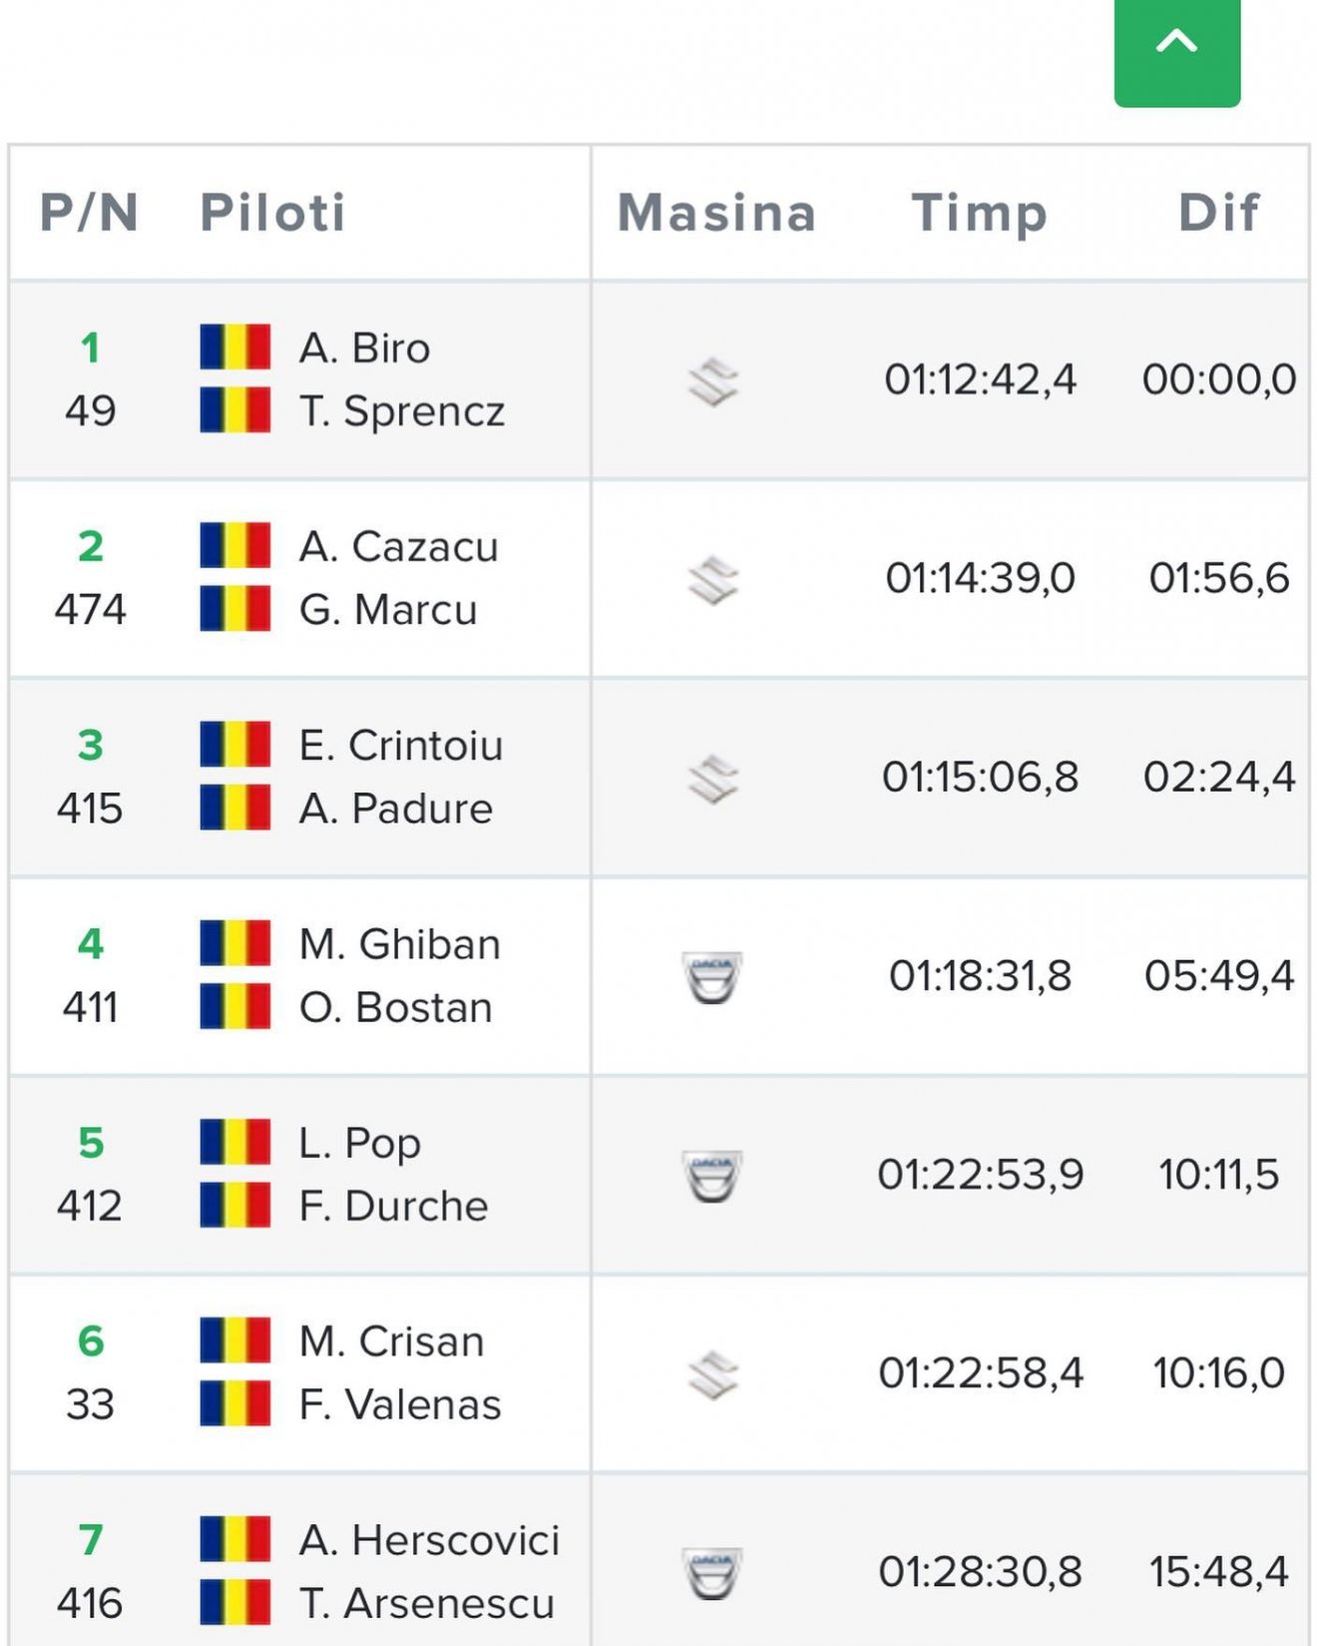Click Suzuki logo in A. Biro row
Screen dimensions: 1317x1646
click(x=713, y=381)
